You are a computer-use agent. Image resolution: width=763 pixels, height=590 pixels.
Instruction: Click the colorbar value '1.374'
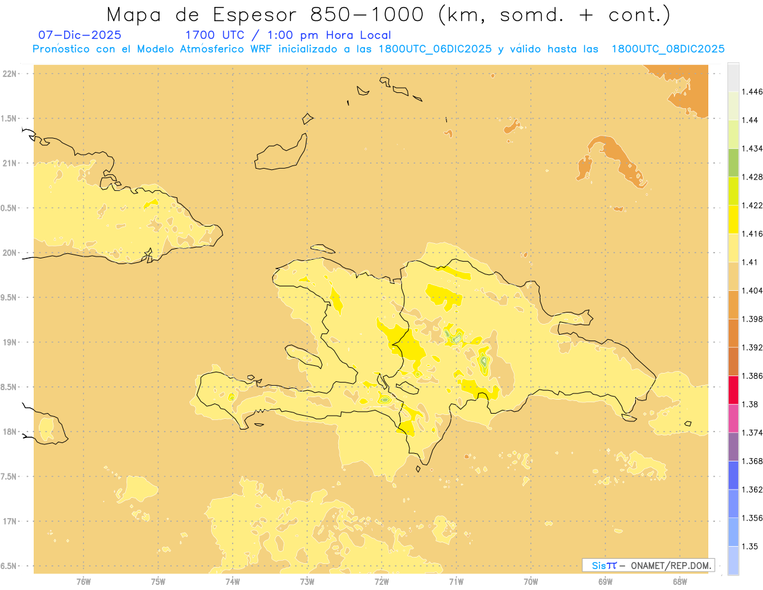coord(752,433)
